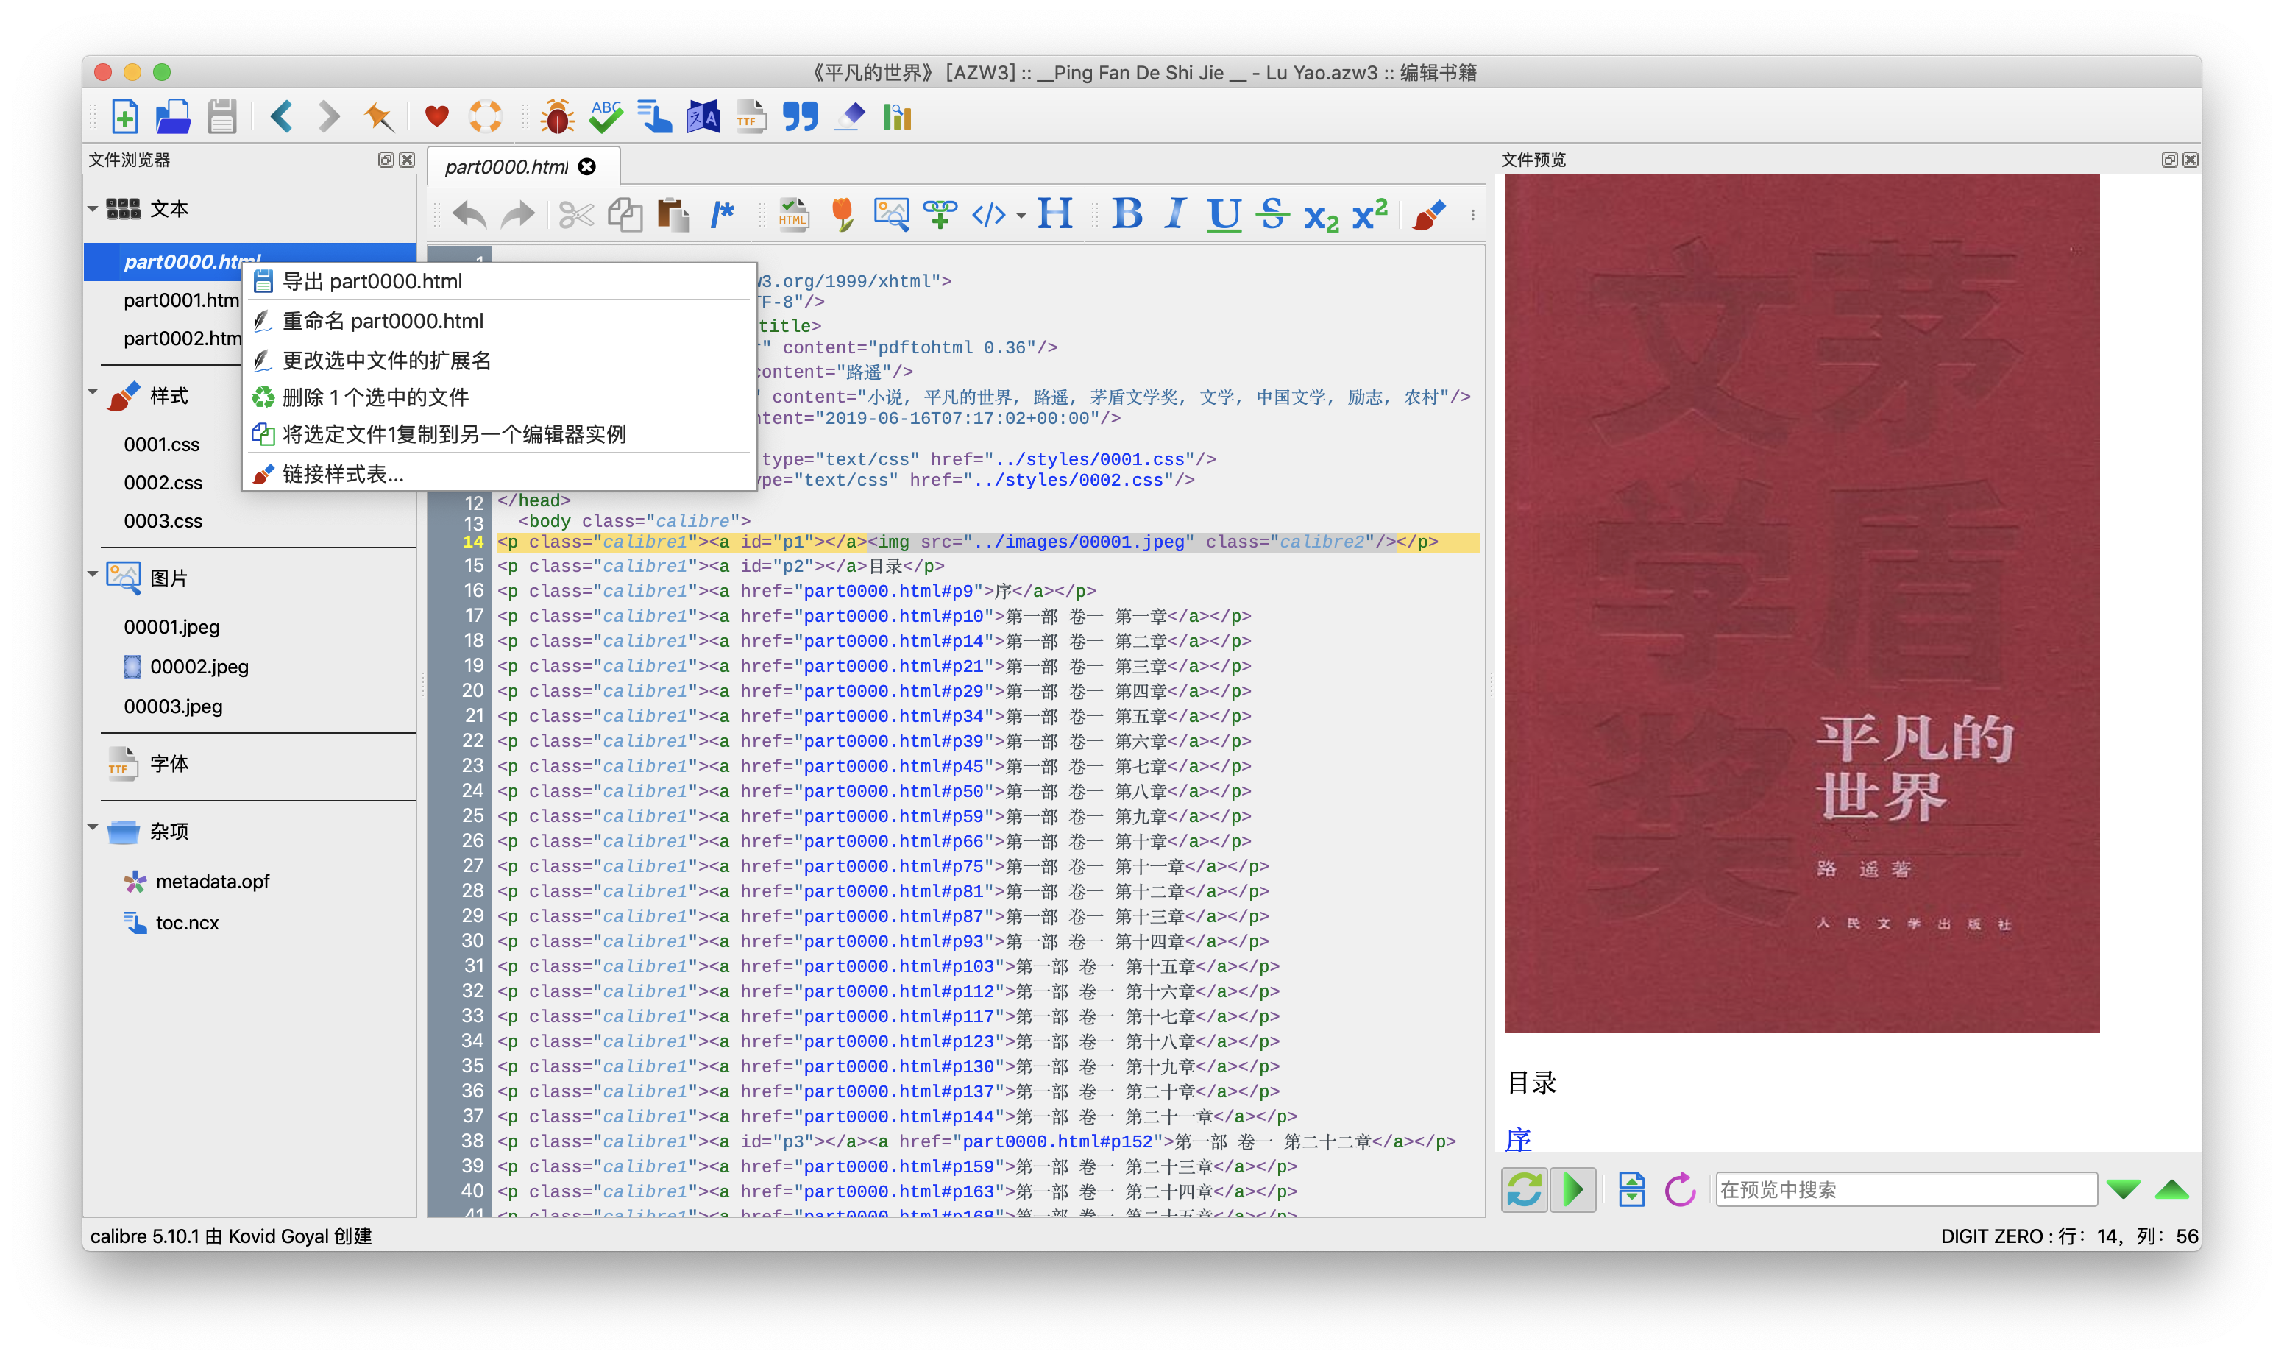Choose 将选定文件1复制到另一个编辑器实例 entry
This screenshot has height=1360, width=2284.
pos(498,434)
